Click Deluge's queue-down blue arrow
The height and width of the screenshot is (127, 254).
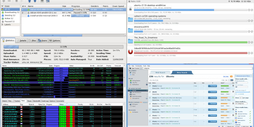click(x=35, y=1)
